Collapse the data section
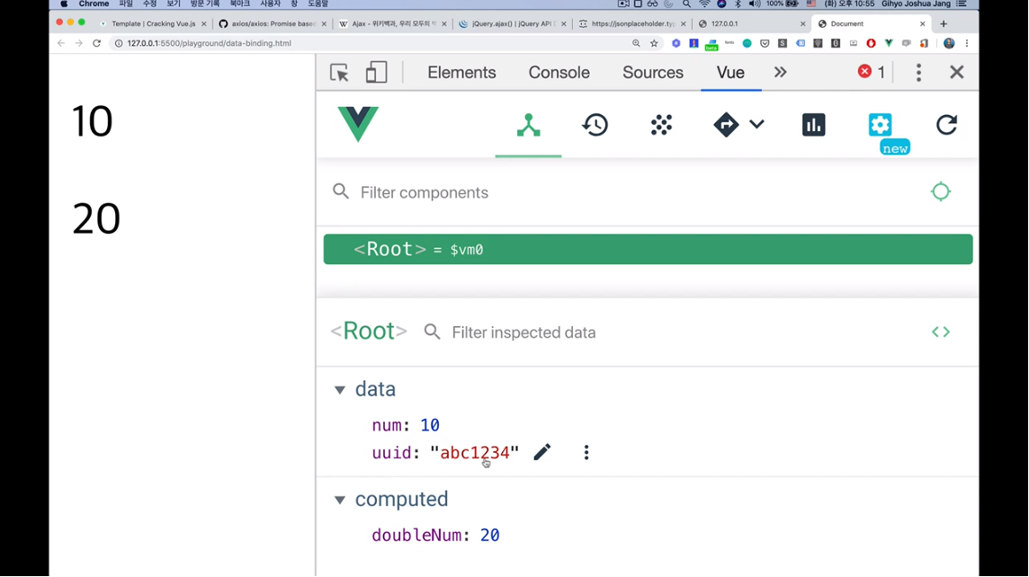Viewport: 1029px width, 577px height. [x=340, y=390]
